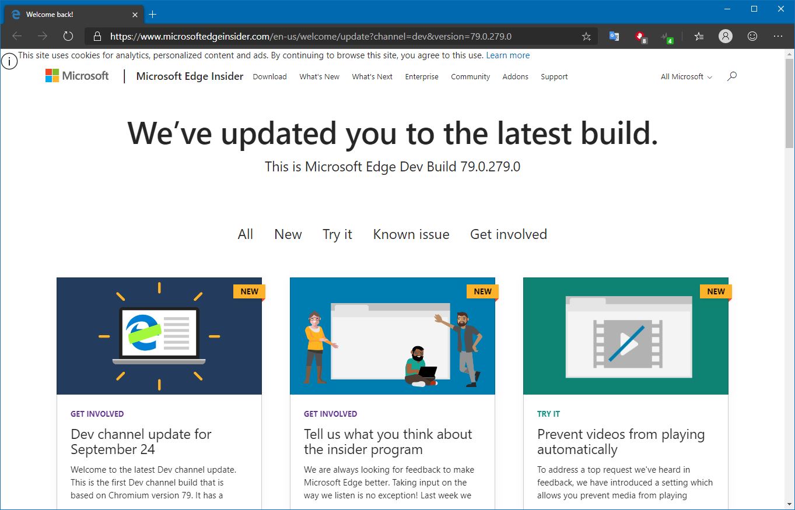The image size is (795, 510).
Task: Close the Welcome back! tab
Action: (135, 14)
